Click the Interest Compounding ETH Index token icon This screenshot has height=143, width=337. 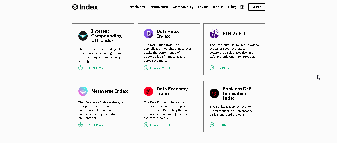(83, 36)
